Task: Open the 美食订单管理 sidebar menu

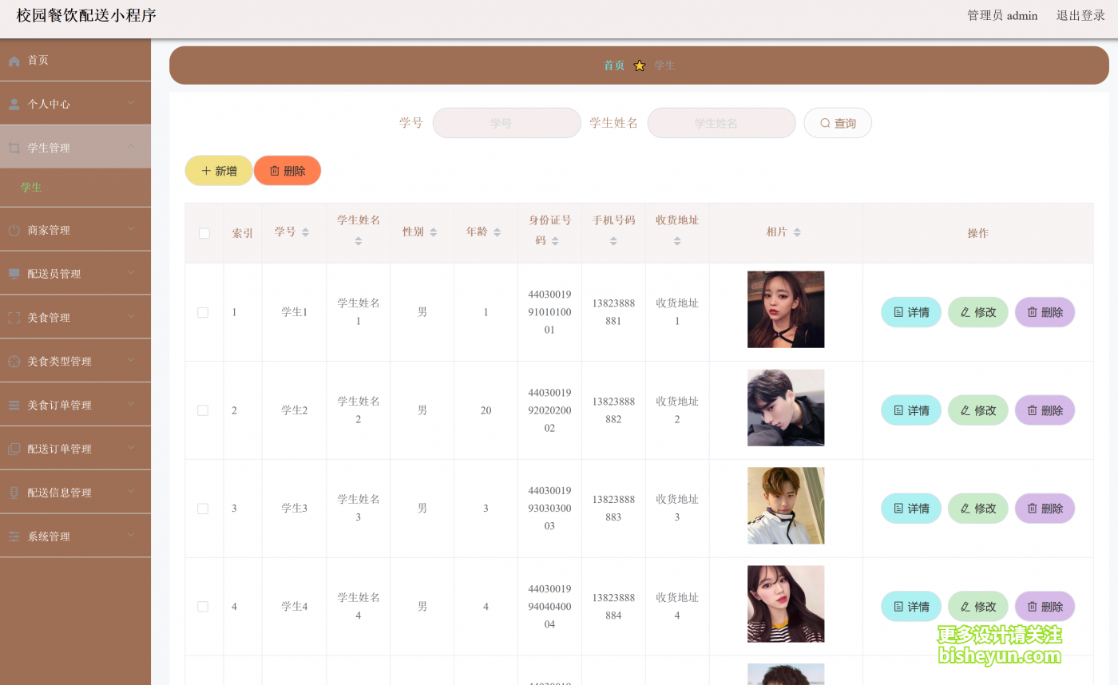Action: pyautogui.click(x=75, y=405)
